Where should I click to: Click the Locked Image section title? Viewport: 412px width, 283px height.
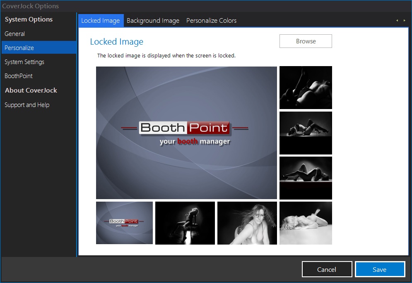click(x=117, y=42)
